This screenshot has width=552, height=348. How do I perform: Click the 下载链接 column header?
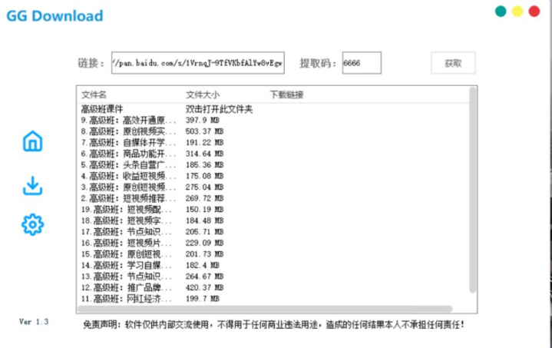286,95
